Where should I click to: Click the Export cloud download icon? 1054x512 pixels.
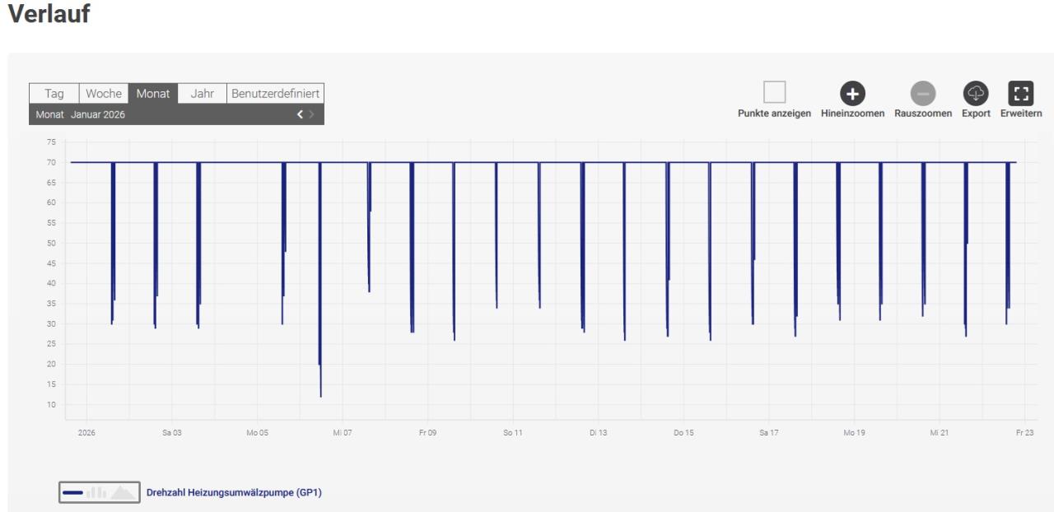click(x=976, y=93)
